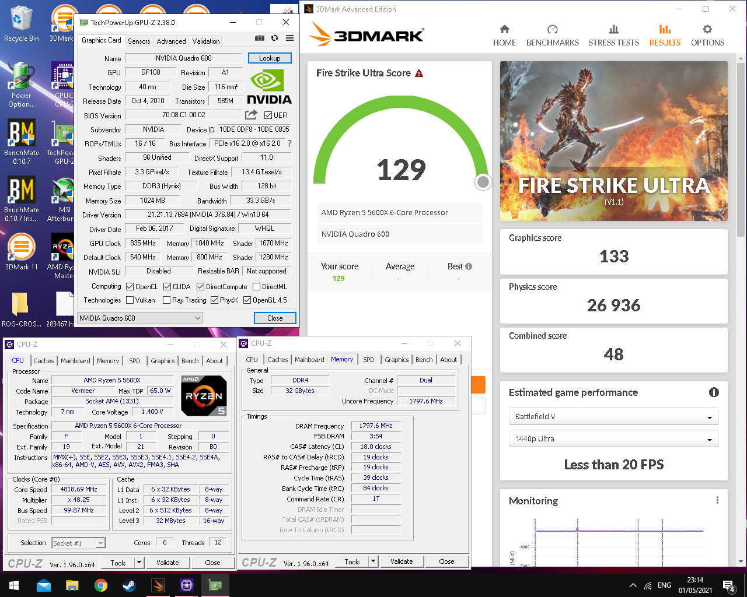Open STRESS TESTS in 3DMark
This screenshot has width=747, height=597.
[x=613, y=36]
